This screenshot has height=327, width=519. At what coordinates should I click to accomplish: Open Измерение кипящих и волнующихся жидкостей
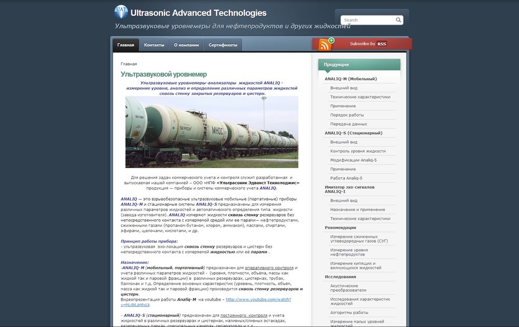point(356,265)
